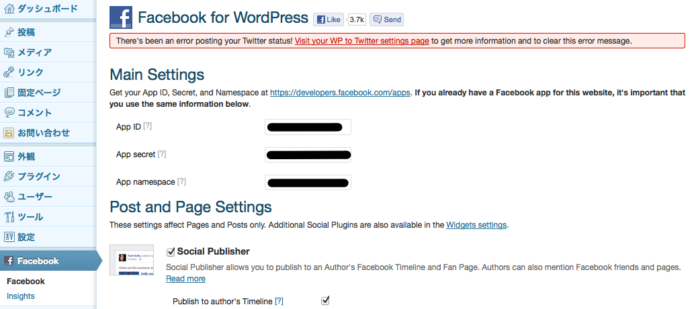Click the Facebook logo in the sidebar menu

pos(9,261)
